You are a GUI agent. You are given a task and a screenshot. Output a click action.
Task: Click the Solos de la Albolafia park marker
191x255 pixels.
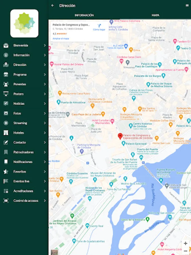[x=147, y=219]
